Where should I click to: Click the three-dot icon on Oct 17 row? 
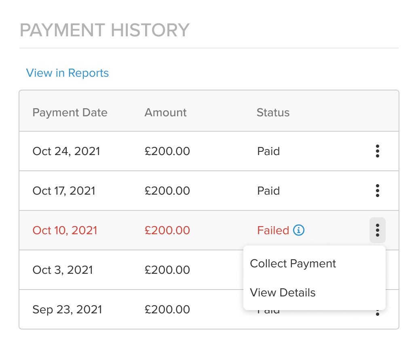[x=377, y=191]
